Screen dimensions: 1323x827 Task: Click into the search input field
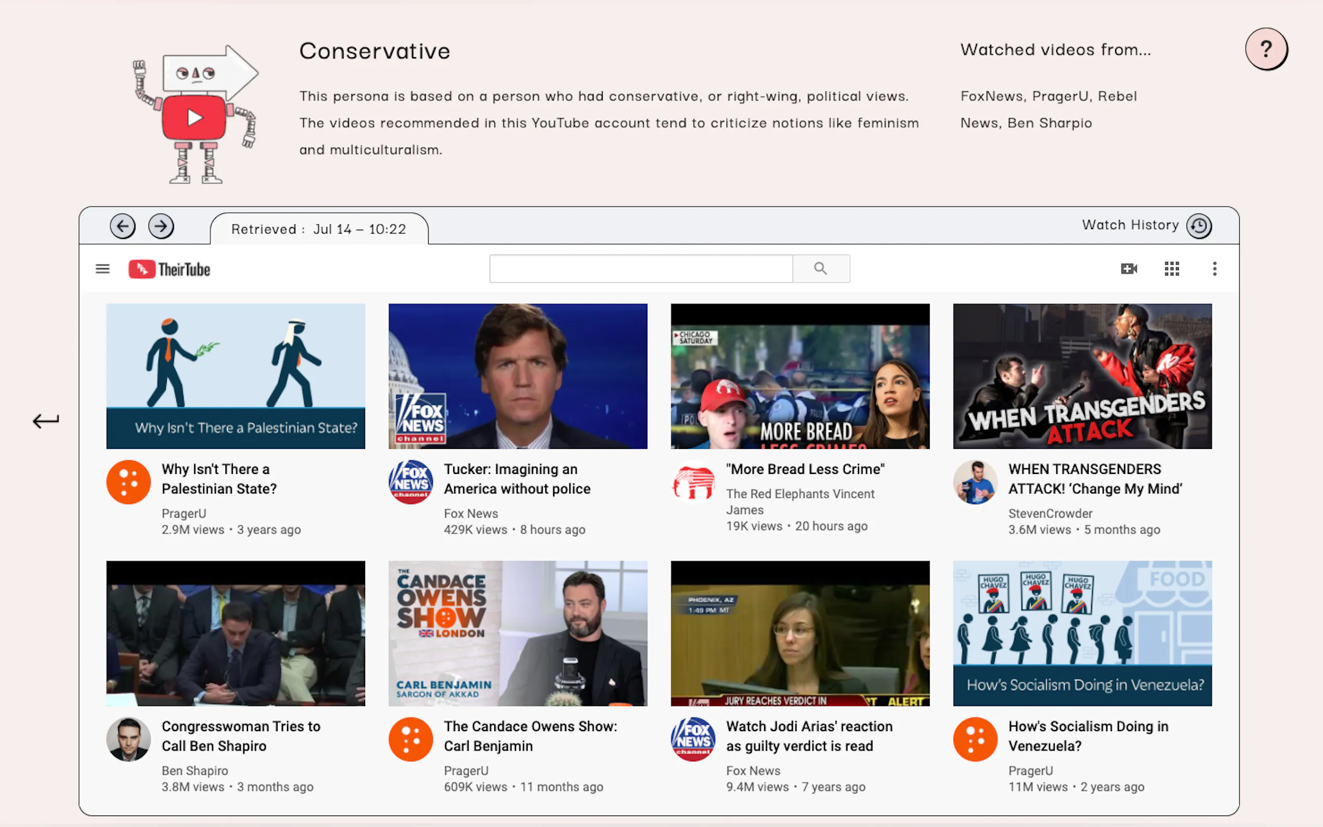pos(641,269)
